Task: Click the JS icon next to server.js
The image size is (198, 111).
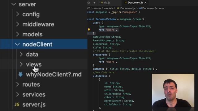Action: point(17,104)
